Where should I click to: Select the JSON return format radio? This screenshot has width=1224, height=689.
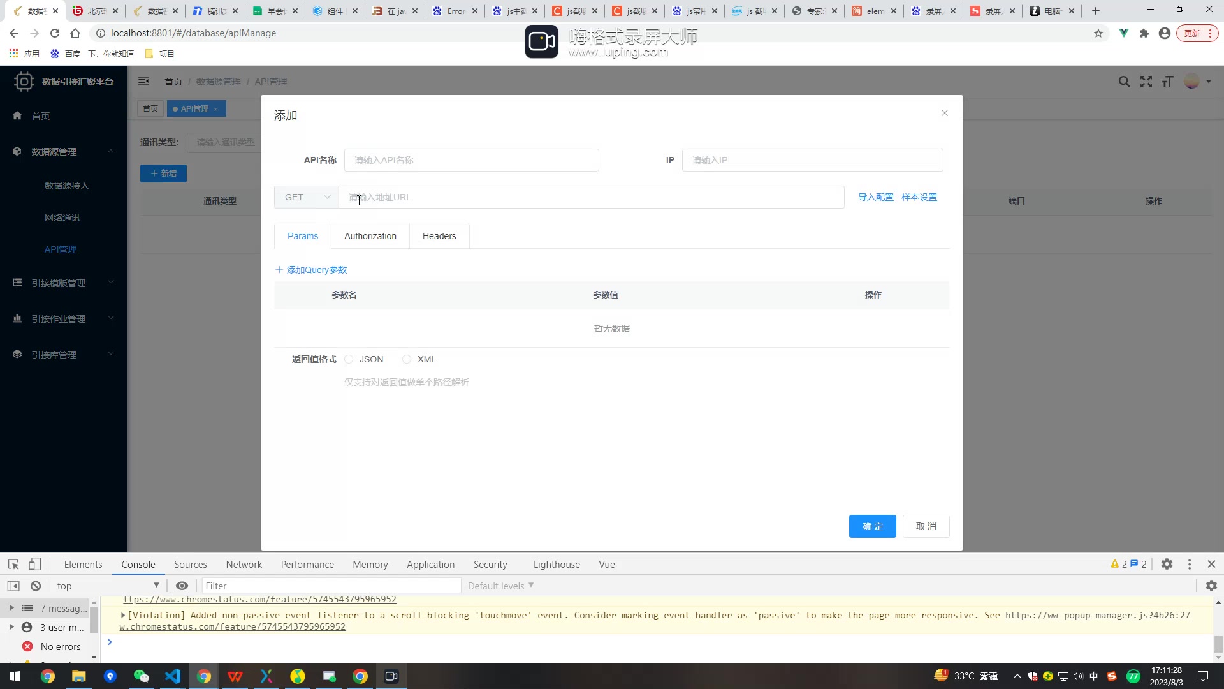tap(349, 360)
